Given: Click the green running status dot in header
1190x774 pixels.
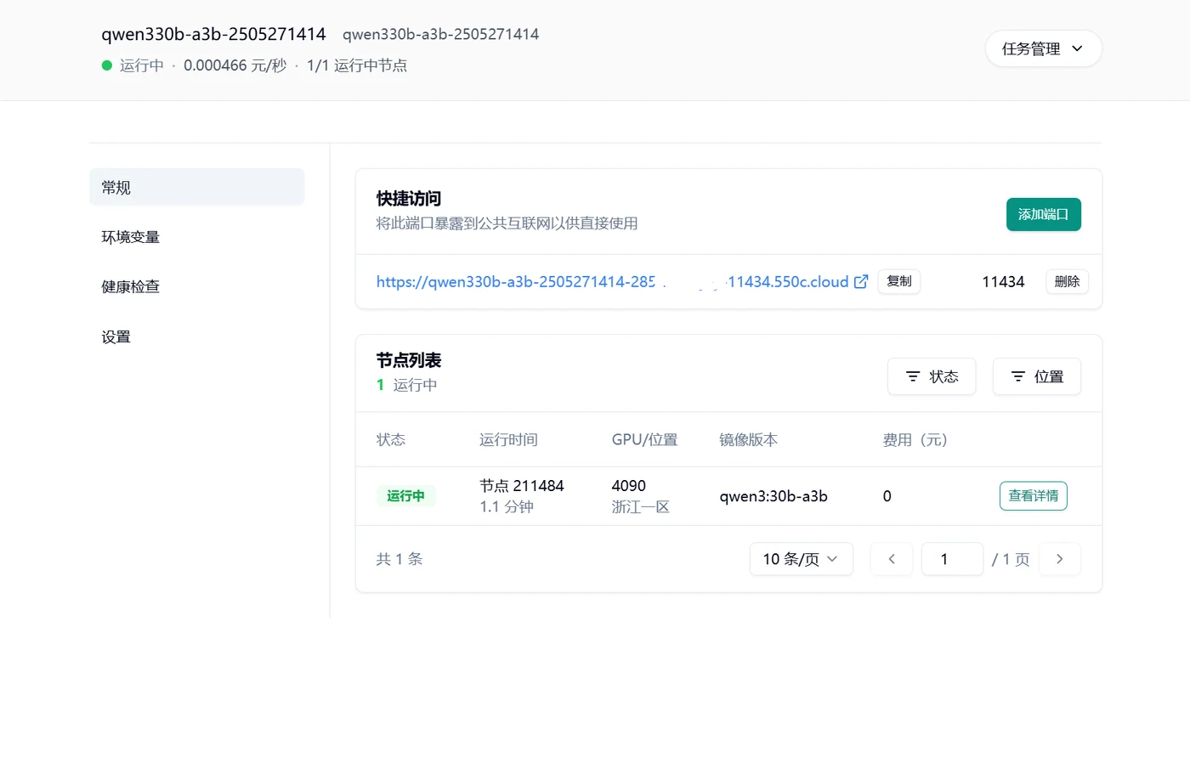Looking at the screenshot, I should [x=107, y=65].
